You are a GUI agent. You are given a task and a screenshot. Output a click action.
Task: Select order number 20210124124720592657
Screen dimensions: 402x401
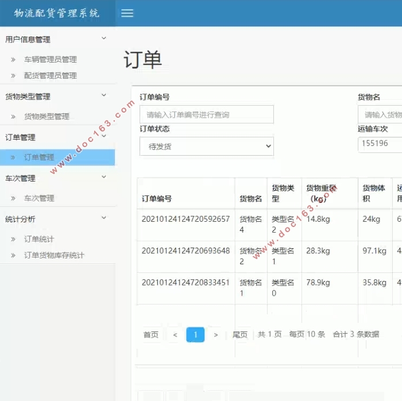[185, 219]
